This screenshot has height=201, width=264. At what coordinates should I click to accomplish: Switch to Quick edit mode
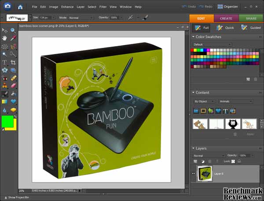point(225,28)
